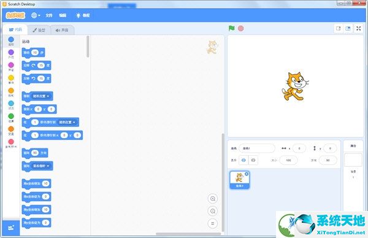
Task: Edit the sprite x position field
Action: pos(299,148)
